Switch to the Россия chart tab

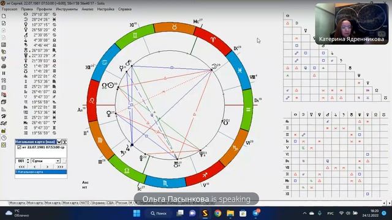121,203
